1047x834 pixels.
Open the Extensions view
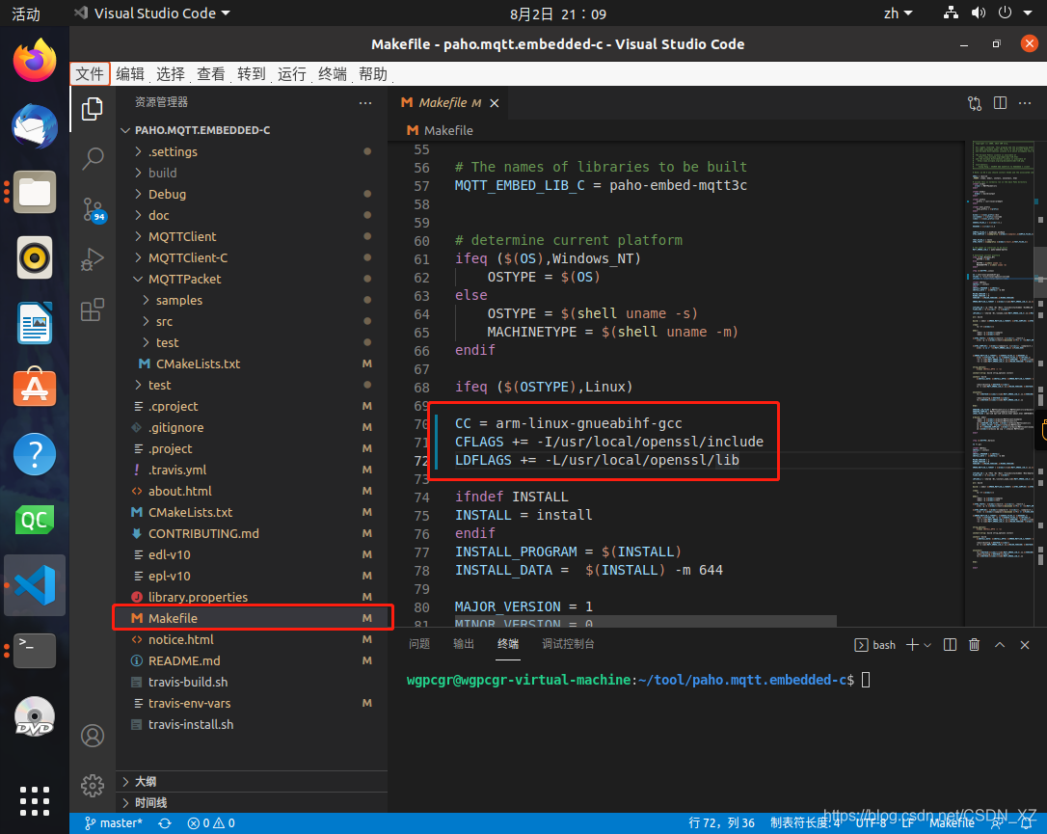point(92,308)
